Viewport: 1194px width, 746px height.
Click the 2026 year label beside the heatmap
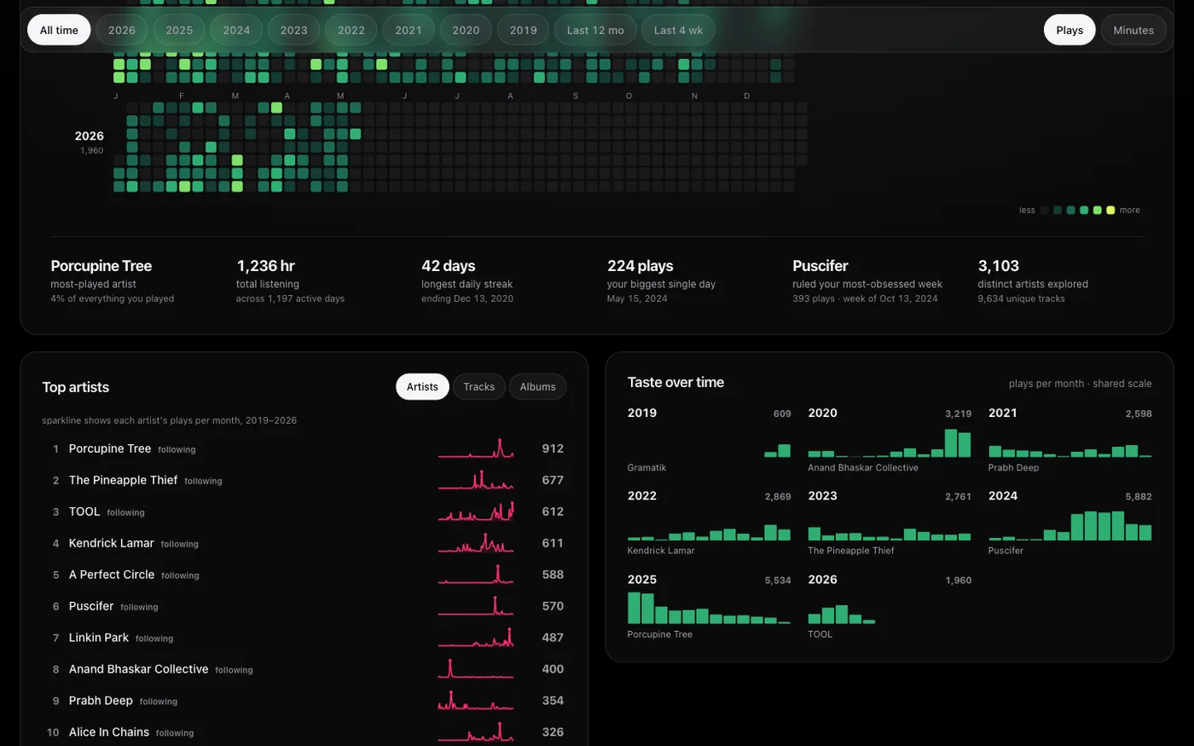(90, 136)
